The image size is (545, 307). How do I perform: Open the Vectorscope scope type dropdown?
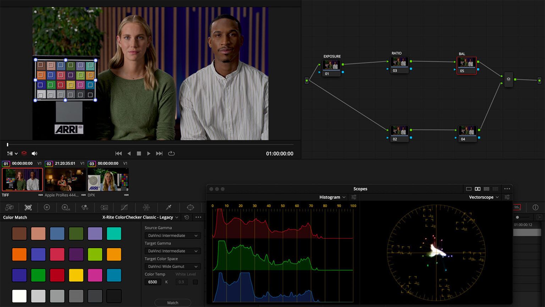coord(498,197)
